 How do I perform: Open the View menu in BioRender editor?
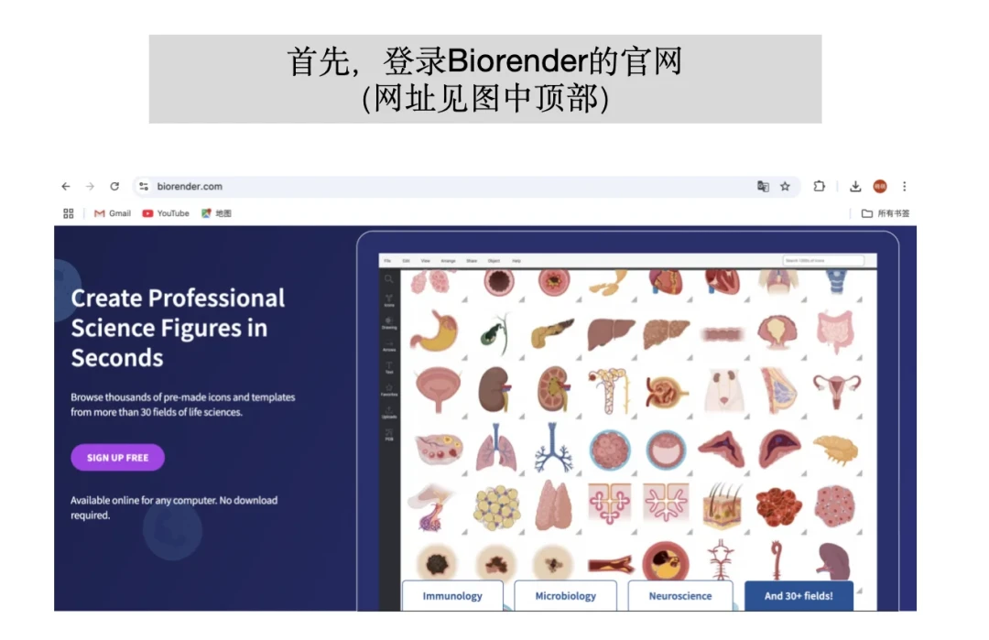click(426, 261)
